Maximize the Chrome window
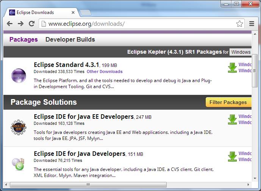261x191 pixels. [236, 4]
